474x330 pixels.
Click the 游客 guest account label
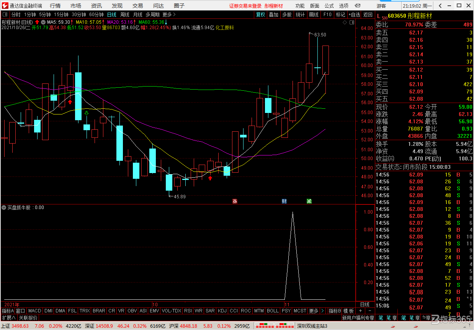pos(381,6)
